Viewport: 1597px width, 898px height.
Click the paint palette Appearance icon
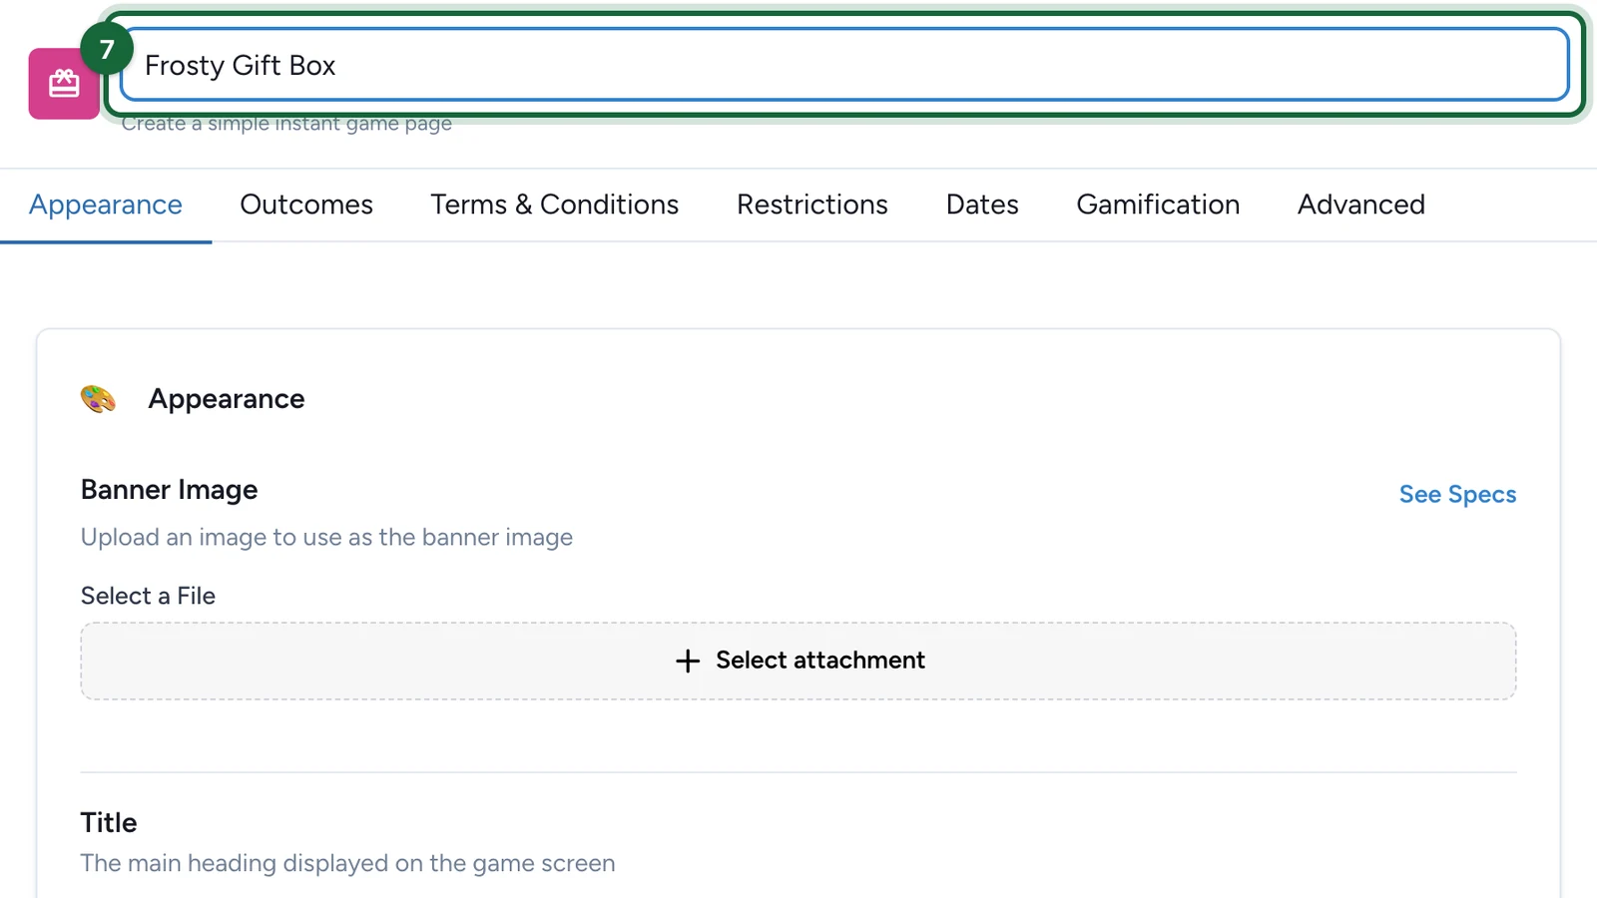98,399
